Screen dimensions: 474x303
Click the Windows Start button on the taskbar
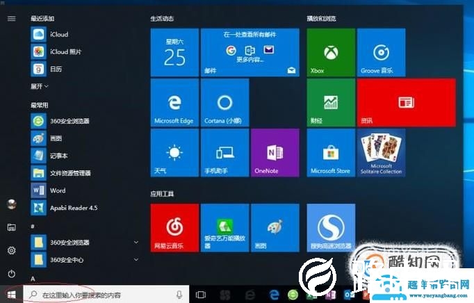coord(12,294)
